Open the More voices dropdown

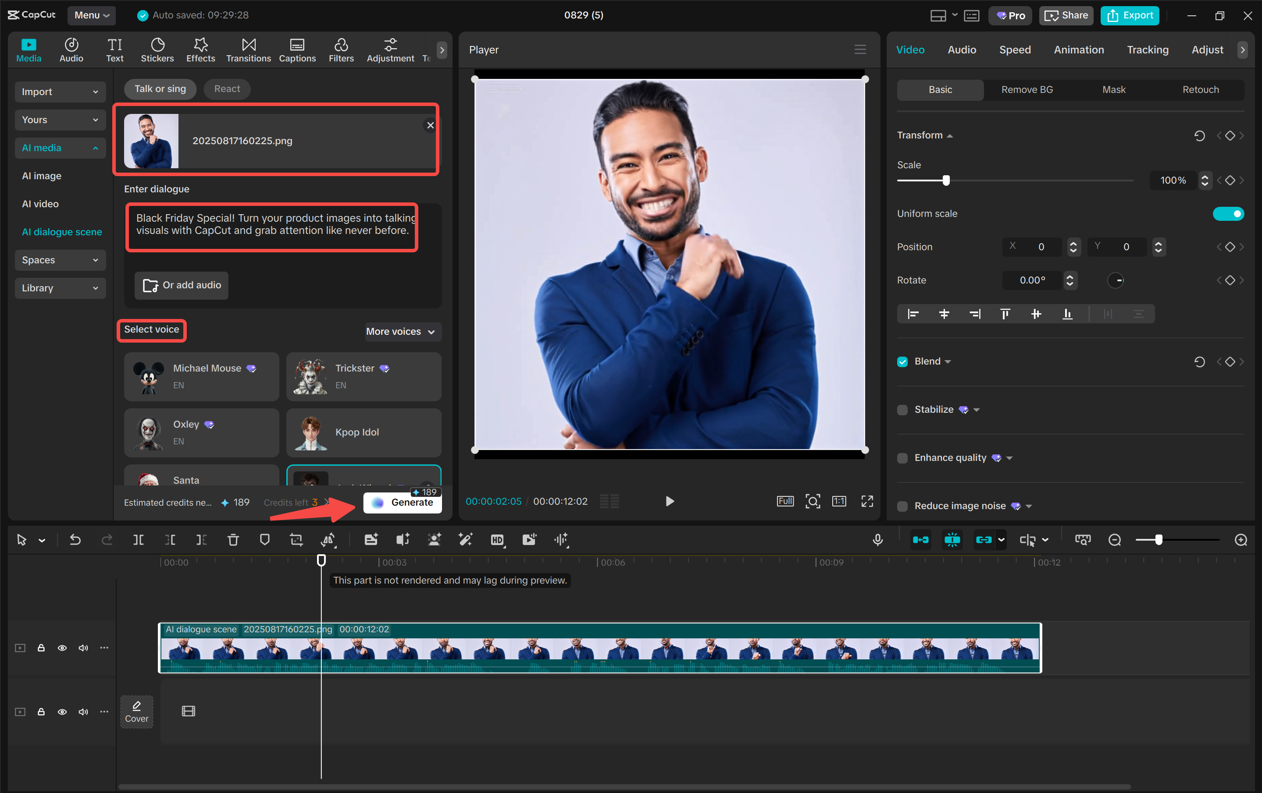tap(402, 332)
